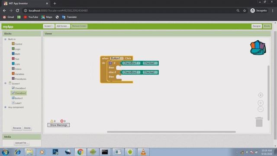This screenshot has width=277, height=156.
Task: Click the Remove Screen button
Action: 79,26
